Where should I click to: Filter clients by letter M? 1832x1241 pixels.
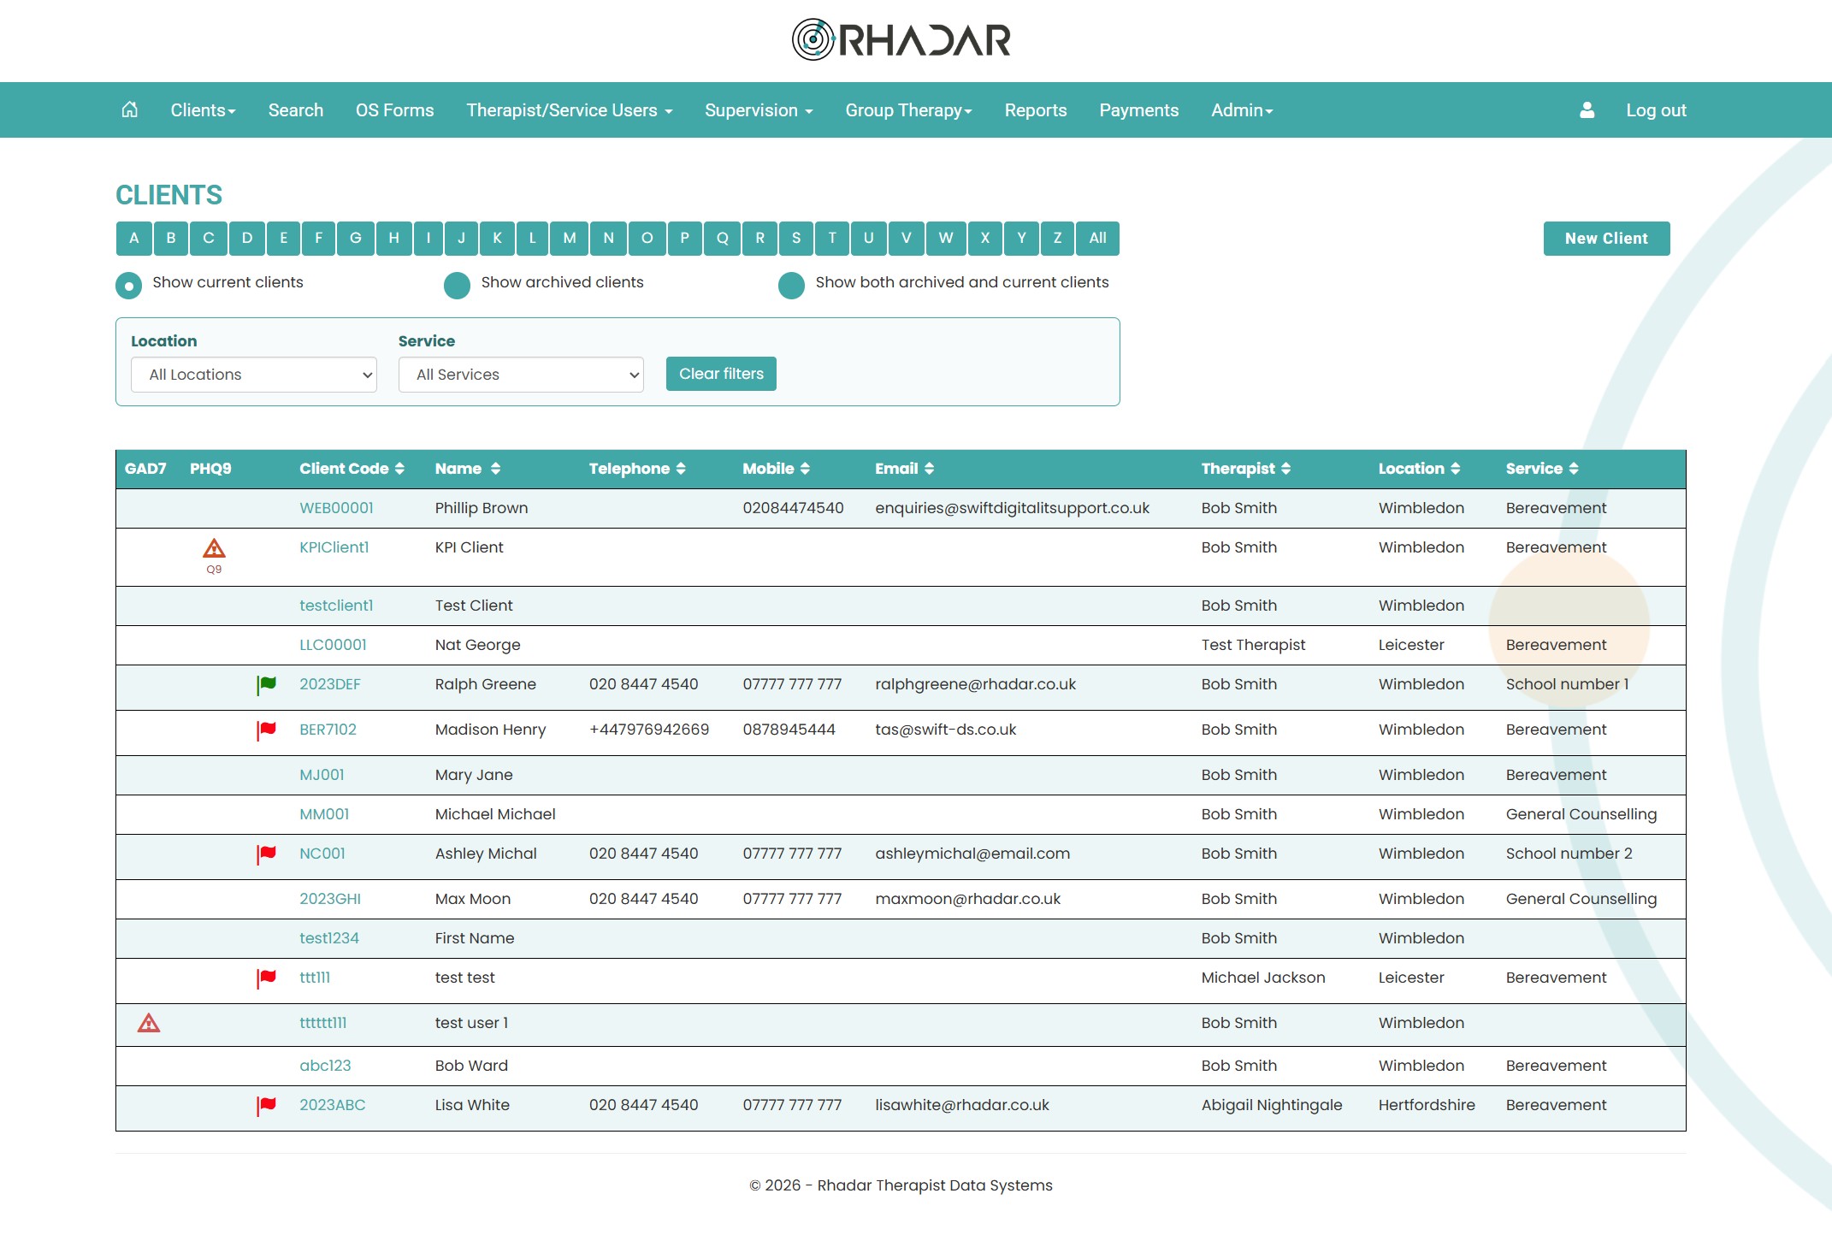pos(570,239)
